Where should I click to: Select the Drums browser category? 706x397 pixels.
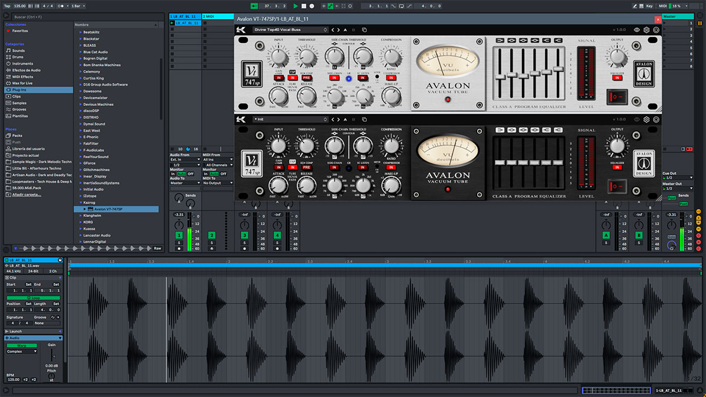click(18, 57)
